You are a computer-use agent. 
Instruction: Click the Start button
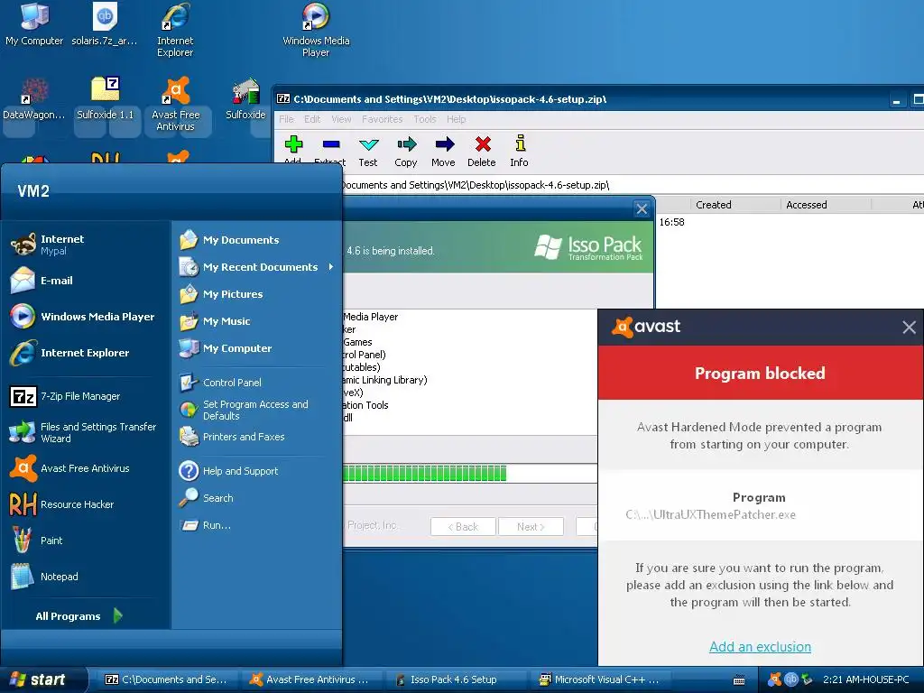(x=42, y=679)
